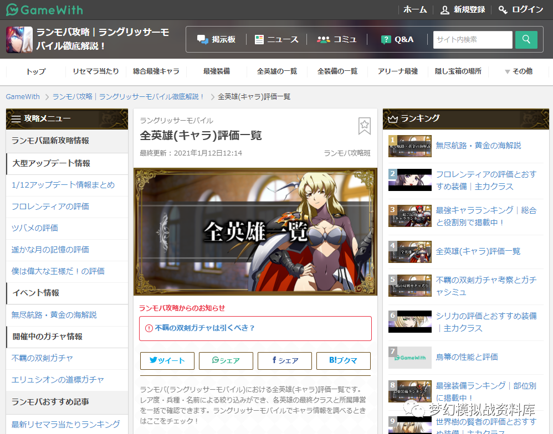Click the ランキング crown icon
553x434 pixels.
tap(392, 118)
